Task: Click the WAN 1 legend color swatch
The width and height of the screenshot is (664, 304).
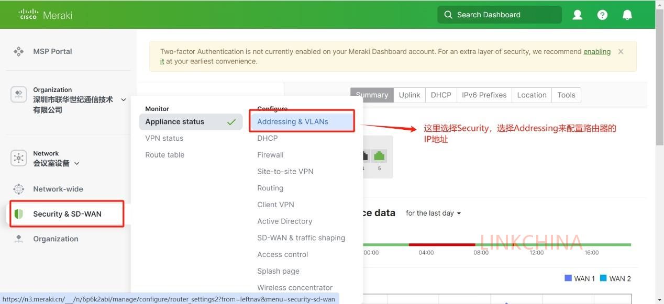Action: tap(568, 278)
